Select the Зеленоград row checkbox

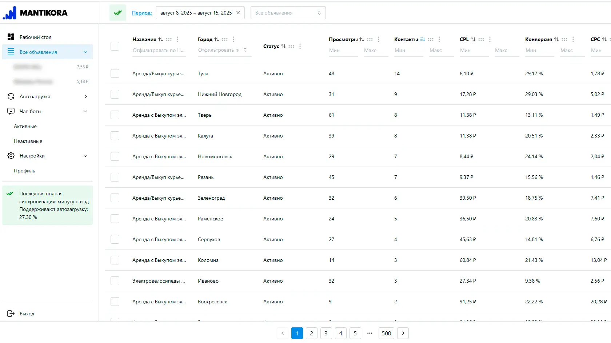(x=115, y=198)
